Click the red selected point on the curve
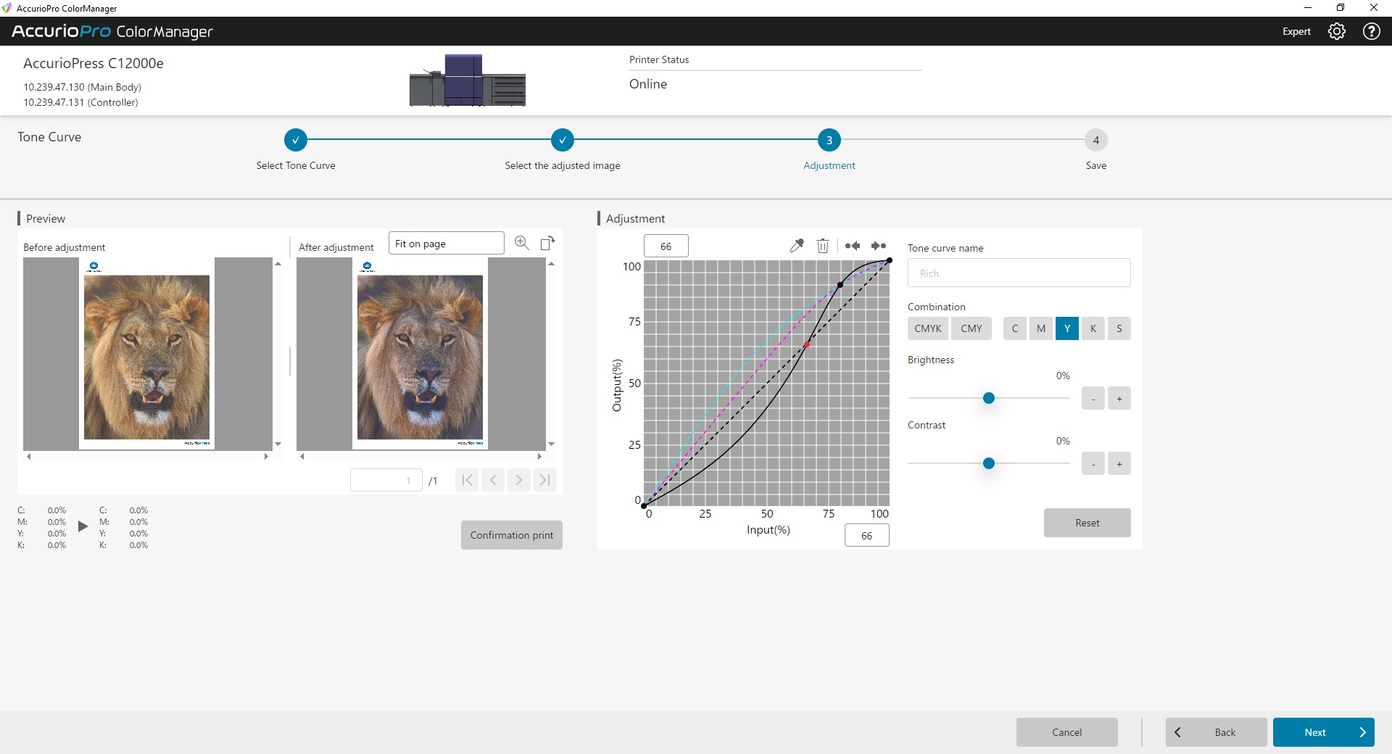 click(807, 344)
